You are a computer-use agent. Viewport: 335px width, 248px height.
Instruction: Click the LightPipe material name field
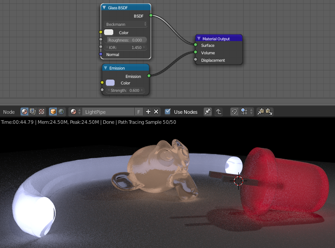(108, 112)
